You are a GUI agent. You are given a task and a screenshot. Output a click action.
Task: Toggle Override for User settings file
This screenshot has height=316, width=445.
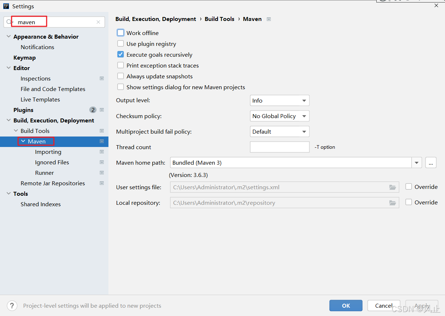click(409, 187)
